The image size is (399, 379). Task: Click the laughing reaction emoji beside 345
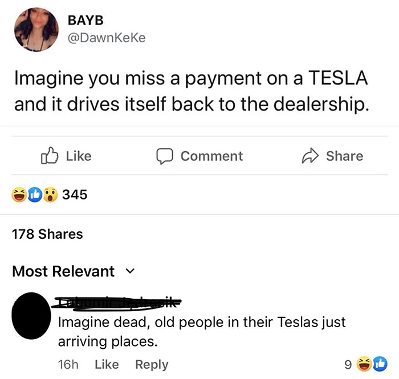tap(19, 194)
